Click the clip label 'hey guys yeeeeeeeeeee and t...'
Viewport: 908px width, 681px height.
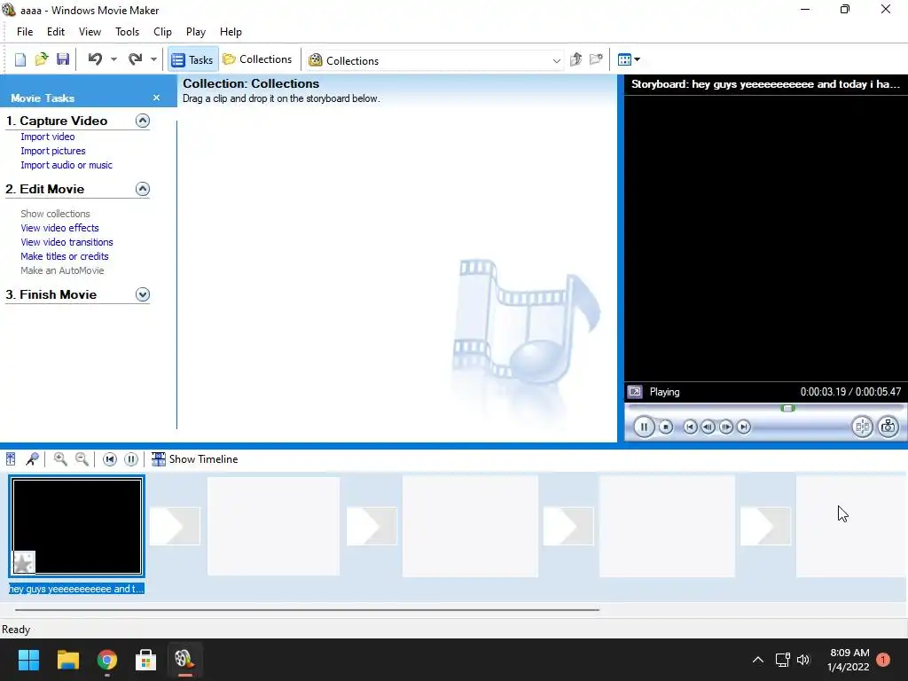pyautogui.click(x=76, y=589)
